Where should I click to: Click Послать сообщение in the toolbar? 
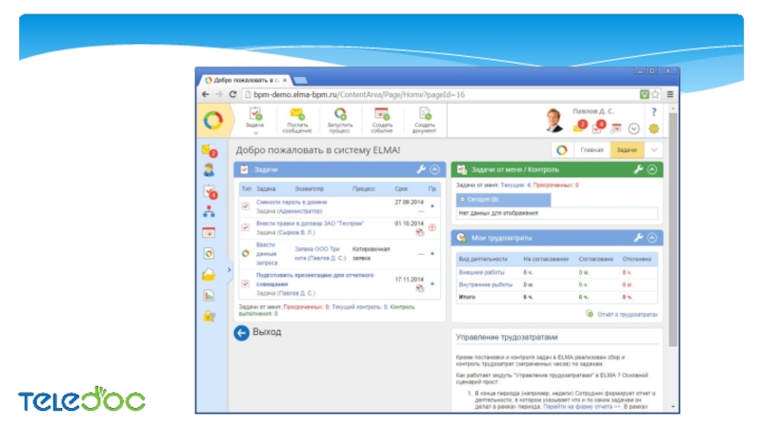point(296,120)
